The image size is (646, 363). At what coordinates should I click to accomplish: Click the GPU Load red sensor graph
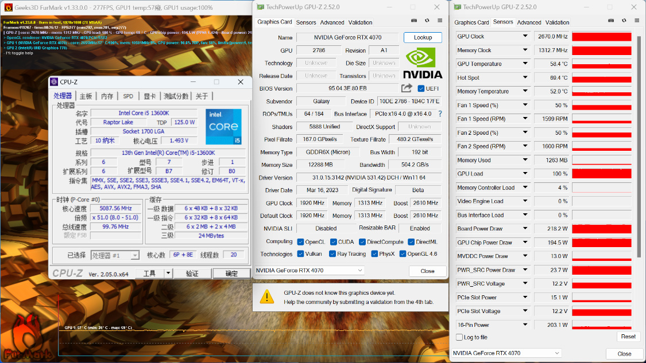[602, 174]
